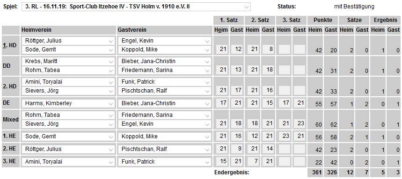Click empty 3. Satz Gast field for 2. HD
Image resolution: width=402 pixels, height=179 pixels.
click(x=300, y=90)
